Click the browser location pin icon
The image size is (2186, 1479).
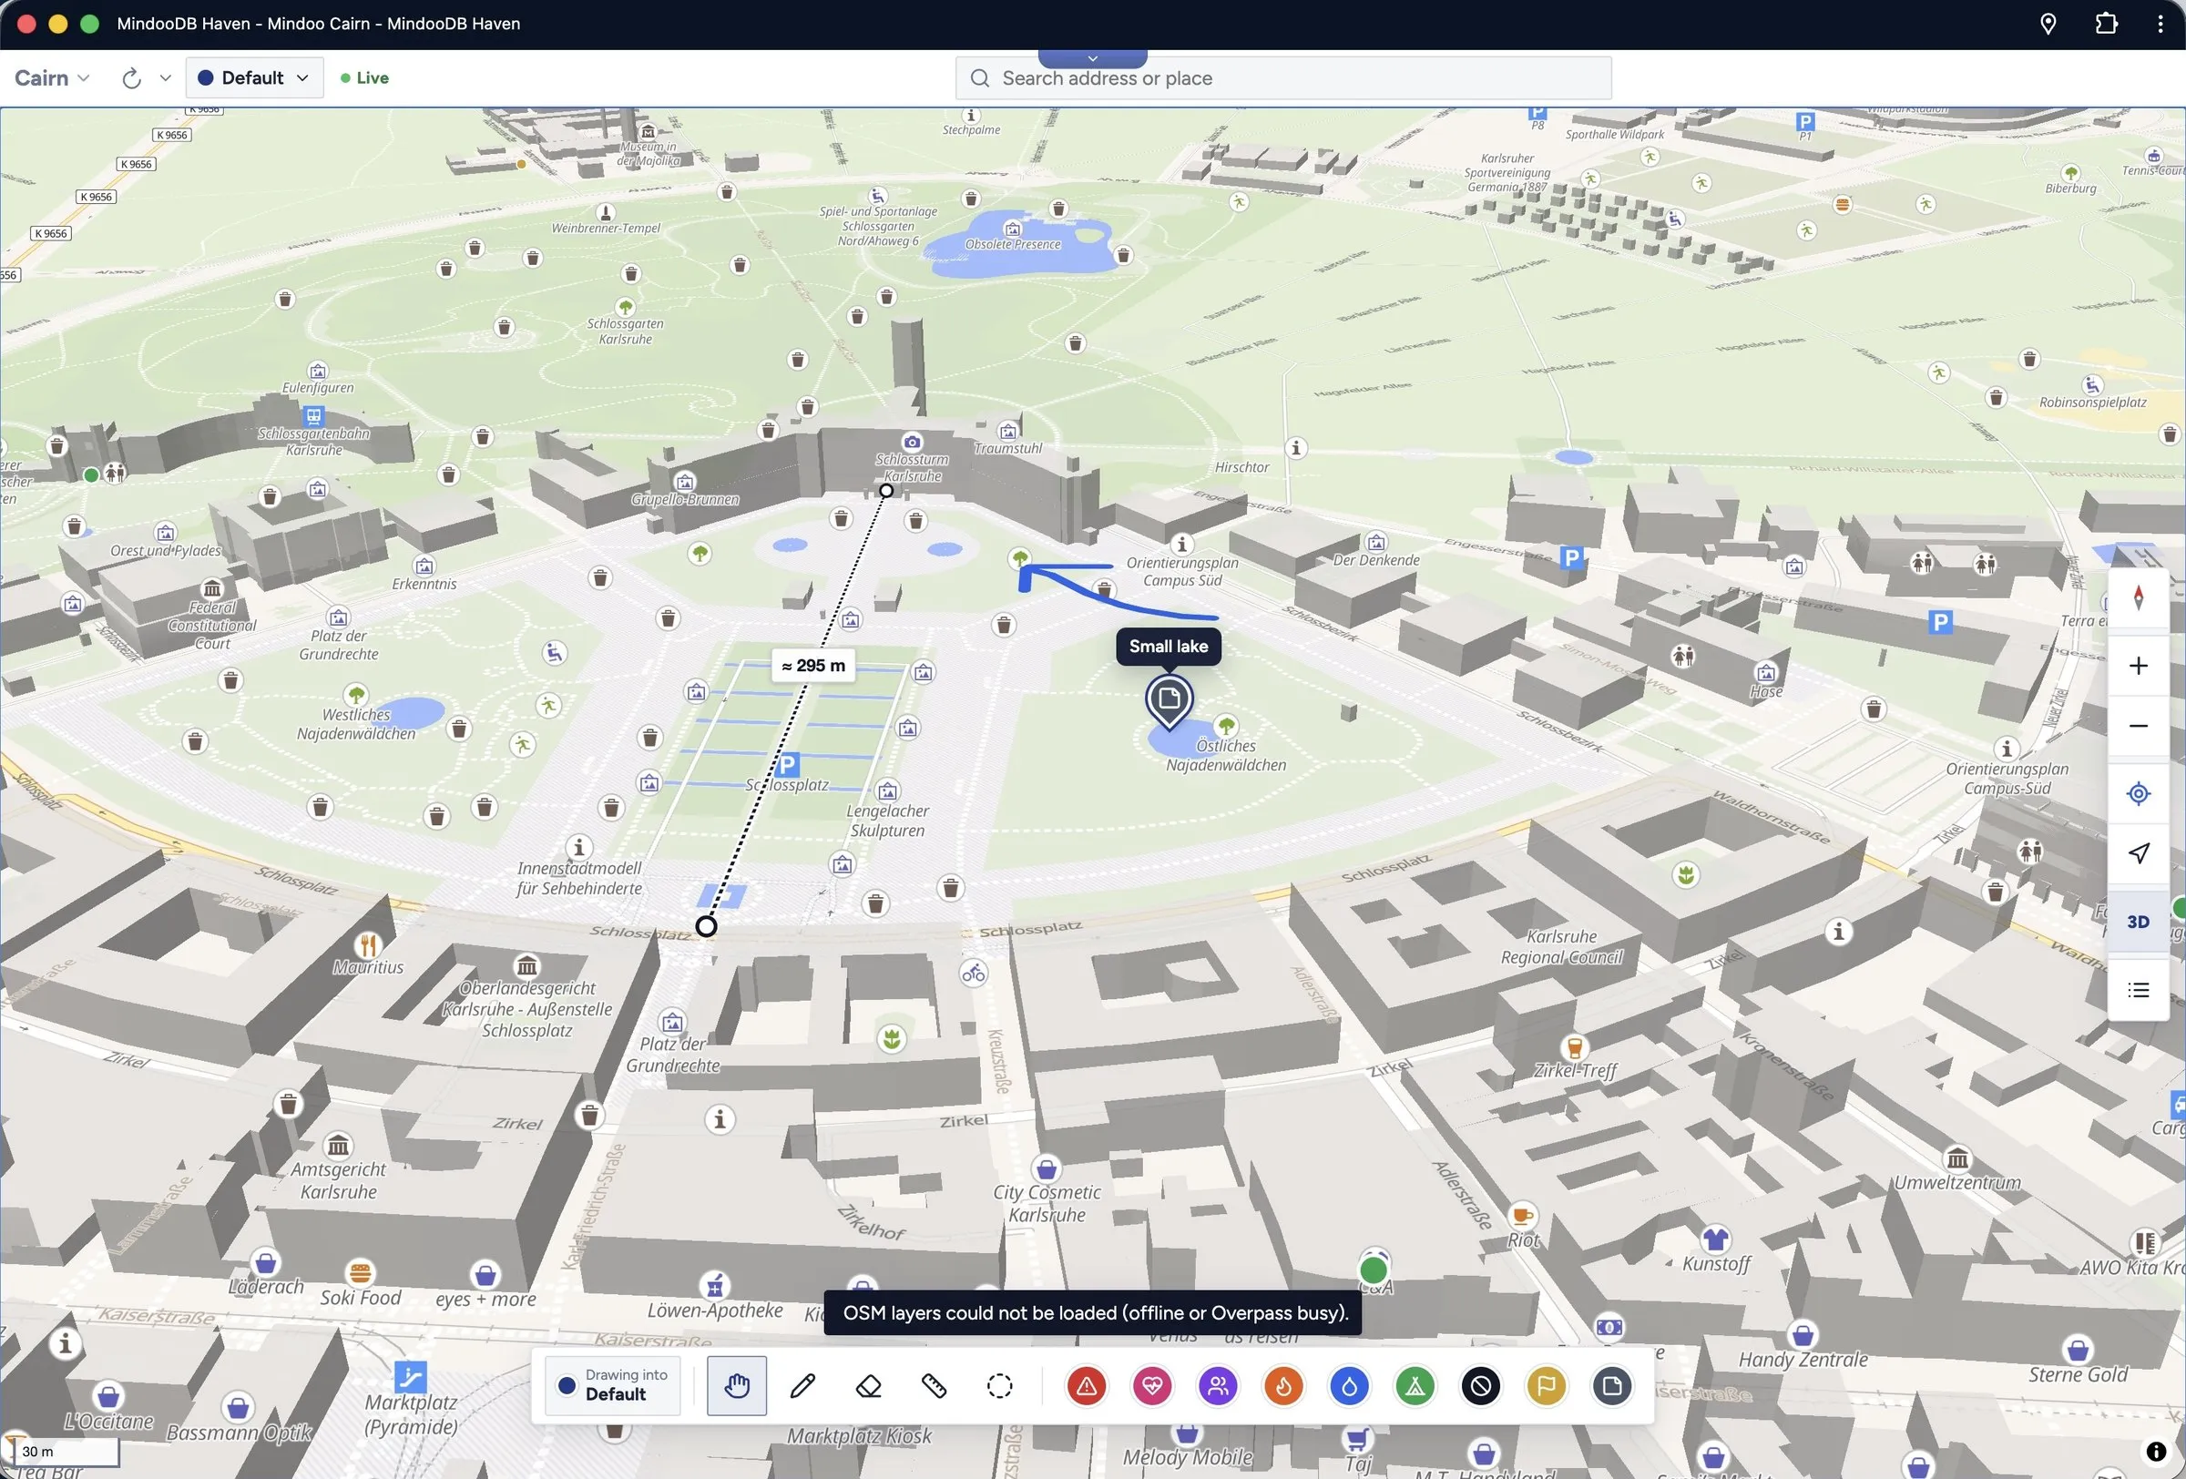(2047, 24)
